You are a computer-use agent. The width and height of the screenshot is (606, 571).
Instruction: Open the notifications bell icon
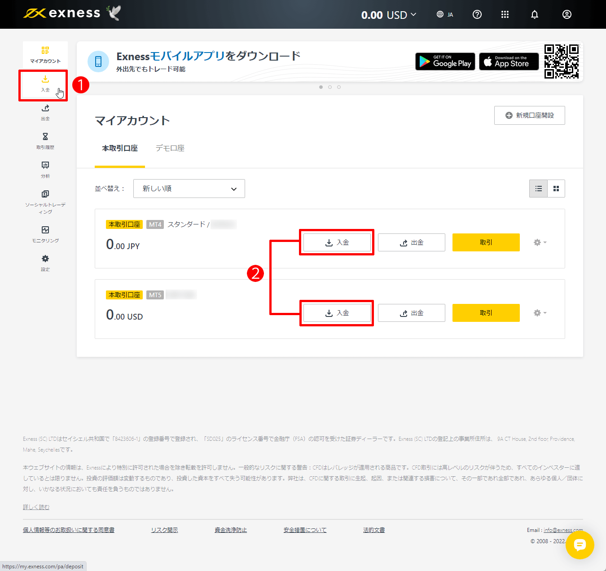(534, 14)
